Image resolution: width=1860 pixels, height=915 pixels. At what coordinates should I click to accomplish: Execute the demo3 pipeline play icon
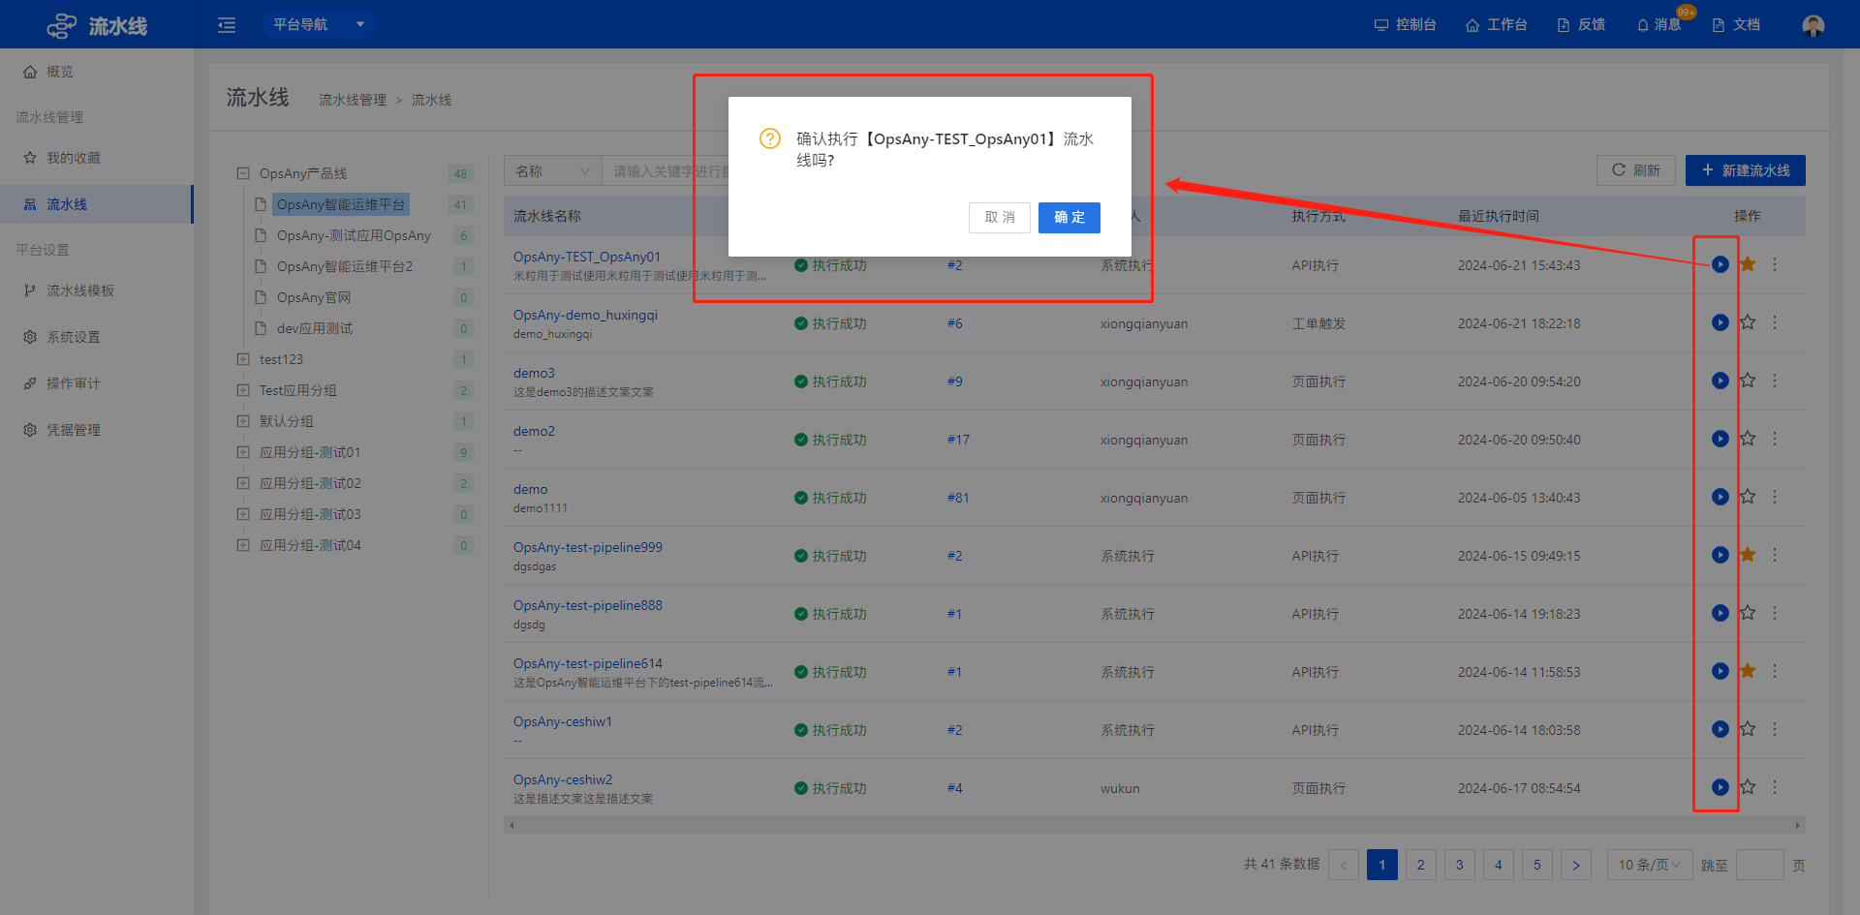coord(1720,381)
